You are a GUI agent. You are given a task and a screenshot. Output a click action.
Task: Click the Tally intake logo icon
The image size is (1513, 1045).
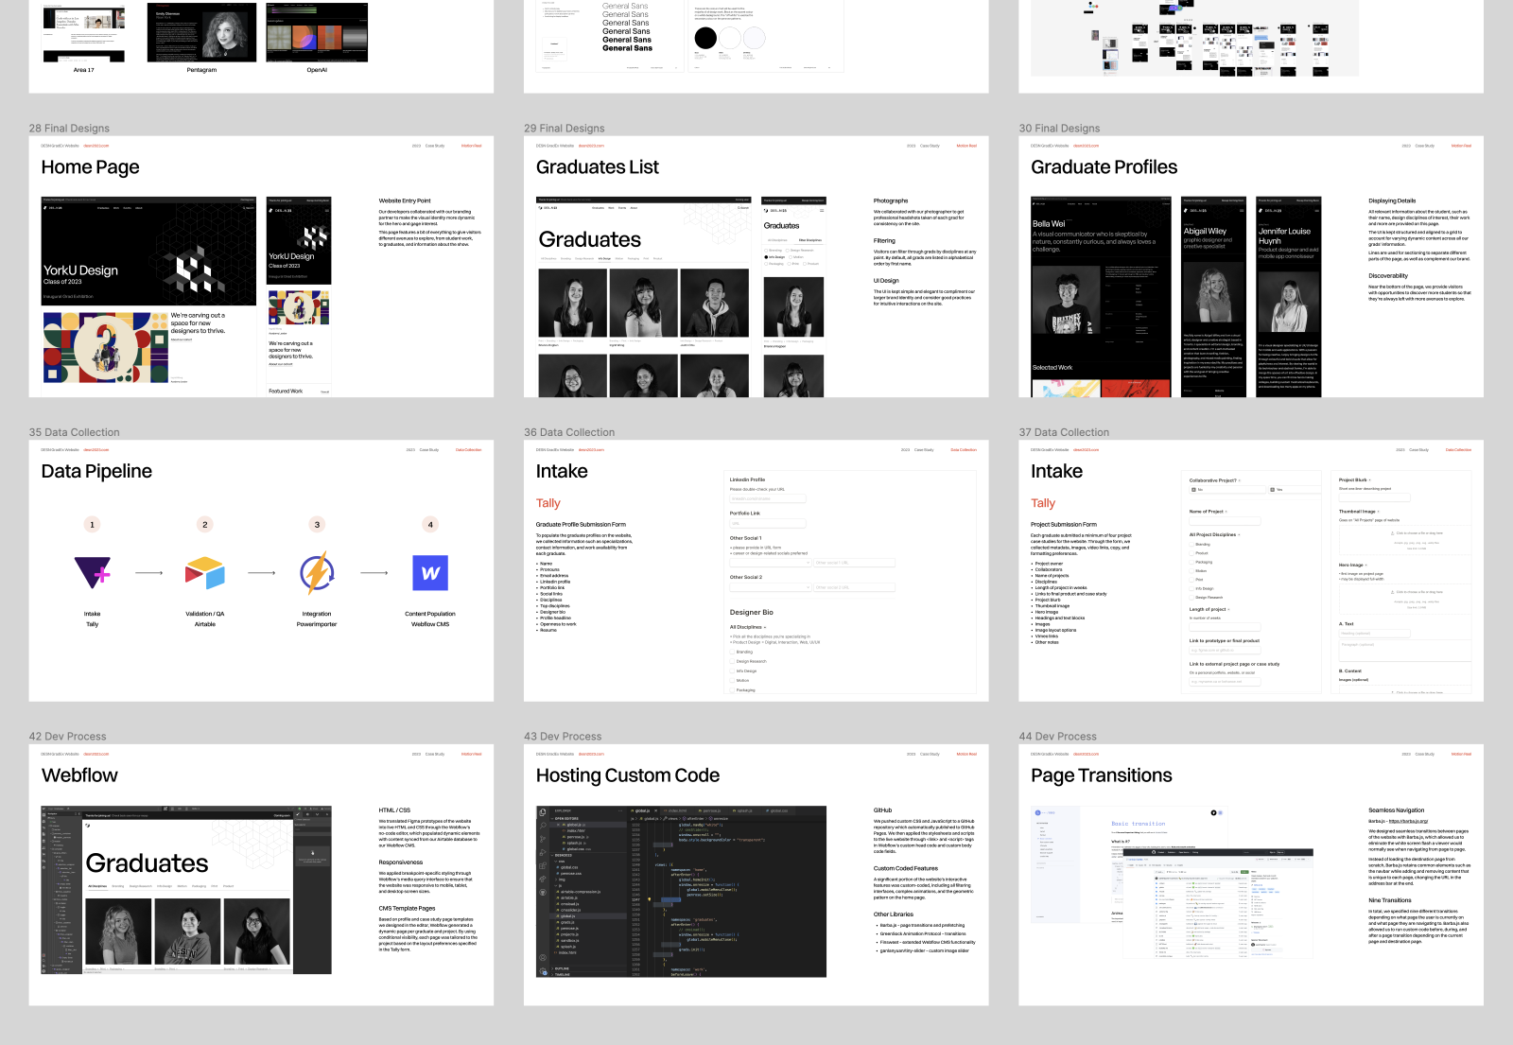[x=93, y=572]
